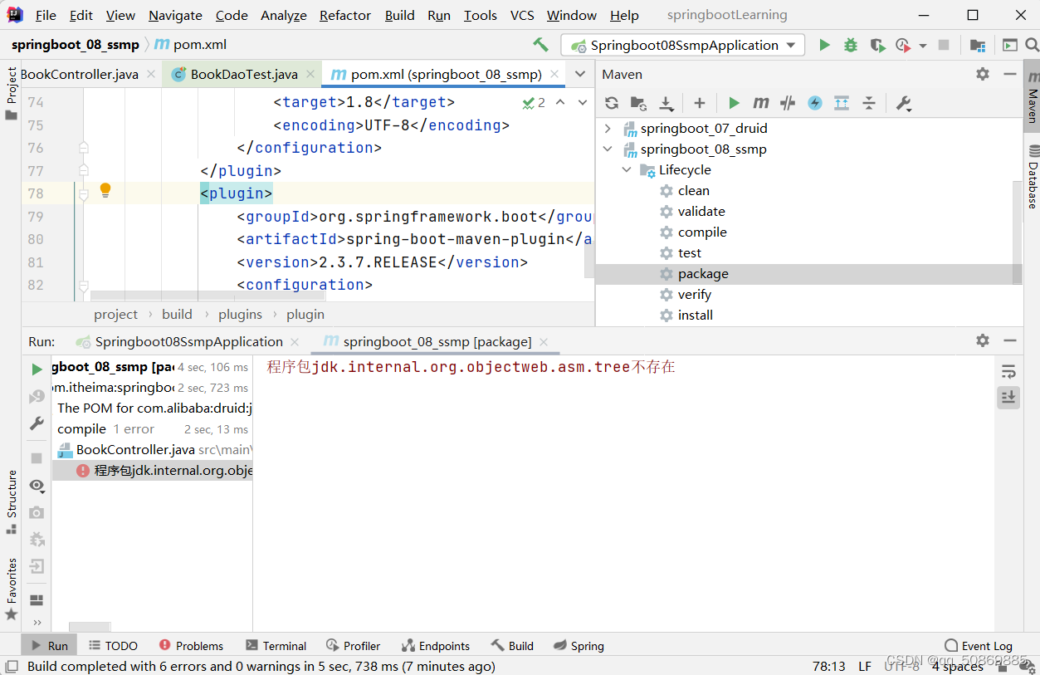Open the Refactor menu
The width and height of the screenshot is (1040, 675).
tap(344, 15)
